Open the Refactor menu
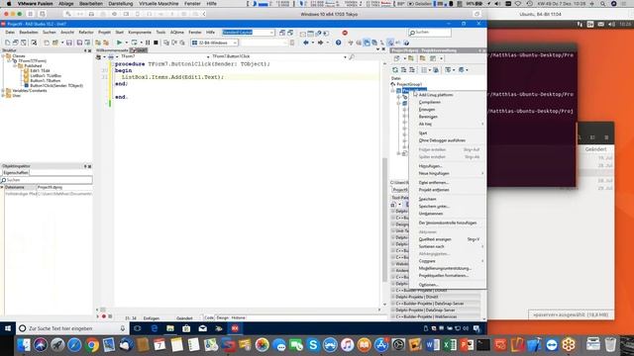This screenshot has height=356, width=634. (86, 33)
